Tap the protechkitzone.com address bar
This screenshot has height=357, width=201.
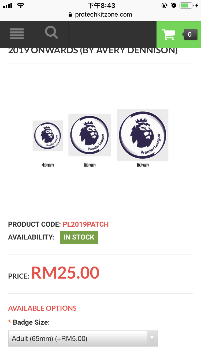click(x=100, y=15)
